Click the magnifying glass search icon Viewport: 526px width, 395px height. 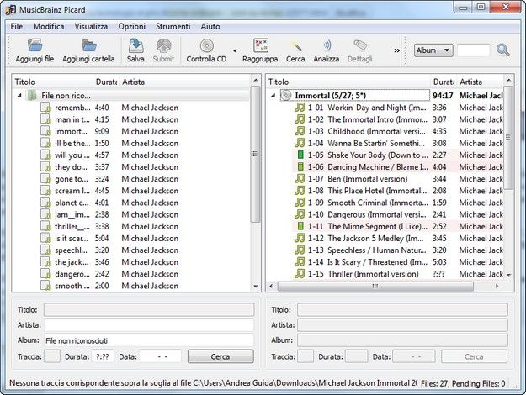tap(502, 50)
